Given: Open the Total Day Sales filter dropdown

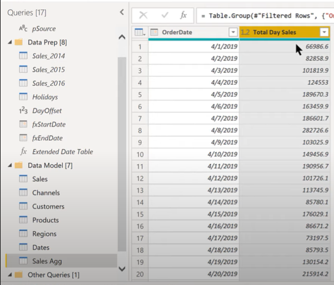Looking at the screenshot, I should pyautogui.click(x=324, y=32).
